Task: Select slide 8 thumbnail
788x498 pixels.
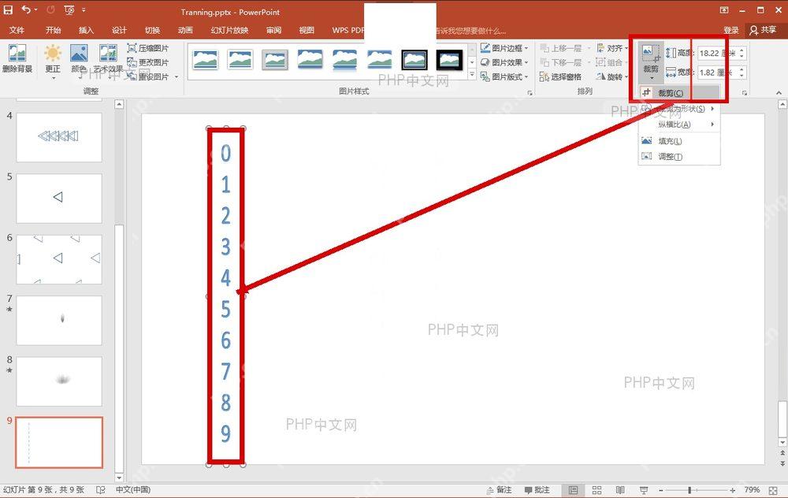Action: click(x=59, y=381)
